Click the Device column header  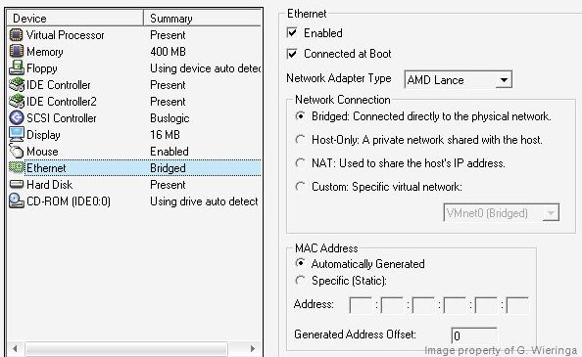pyautogui.click(x=75, y=19)
